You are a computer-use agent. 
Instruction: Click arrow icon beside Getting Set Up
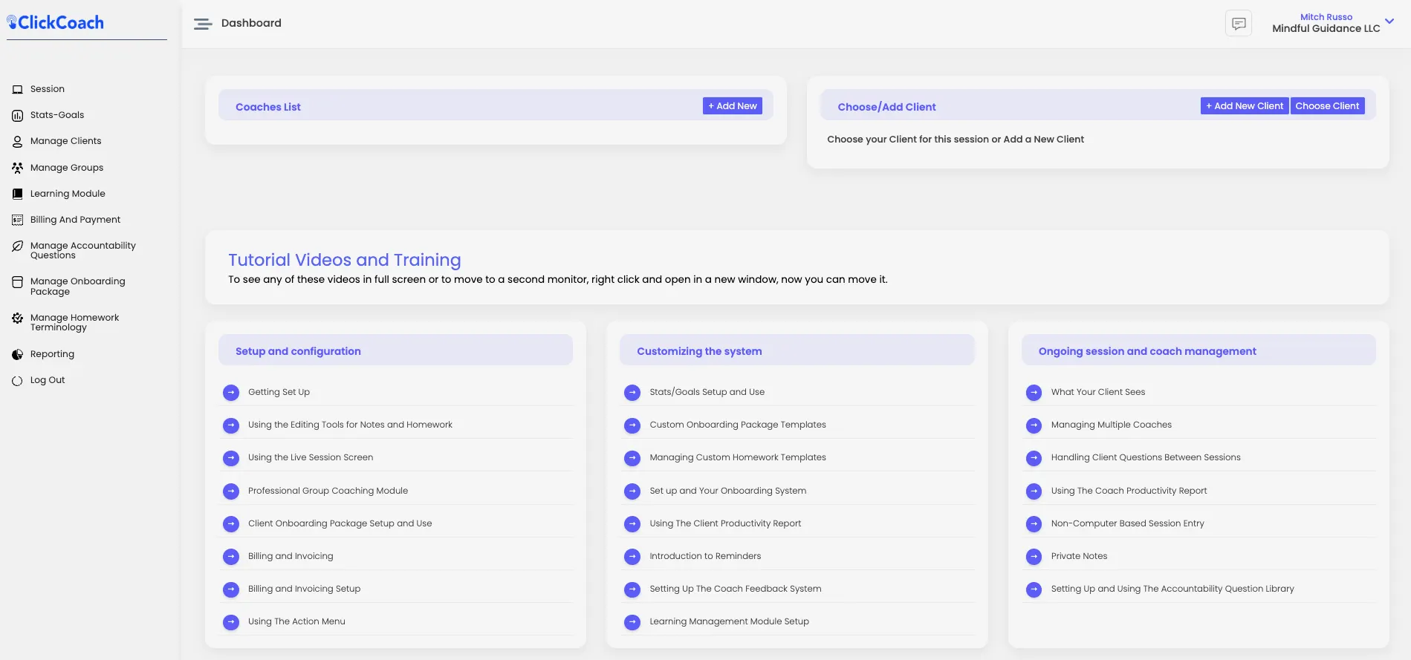(x=231, y=393)
